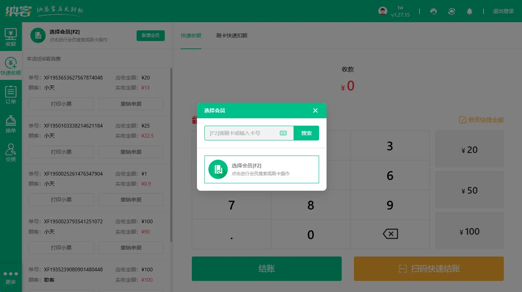Click the 搜索 search button
This screenshot has height=292, width=522.
[x=306, y=133]
